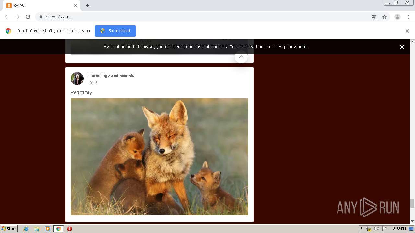
Task: Click Set as default button
Action: click(115, 31)
